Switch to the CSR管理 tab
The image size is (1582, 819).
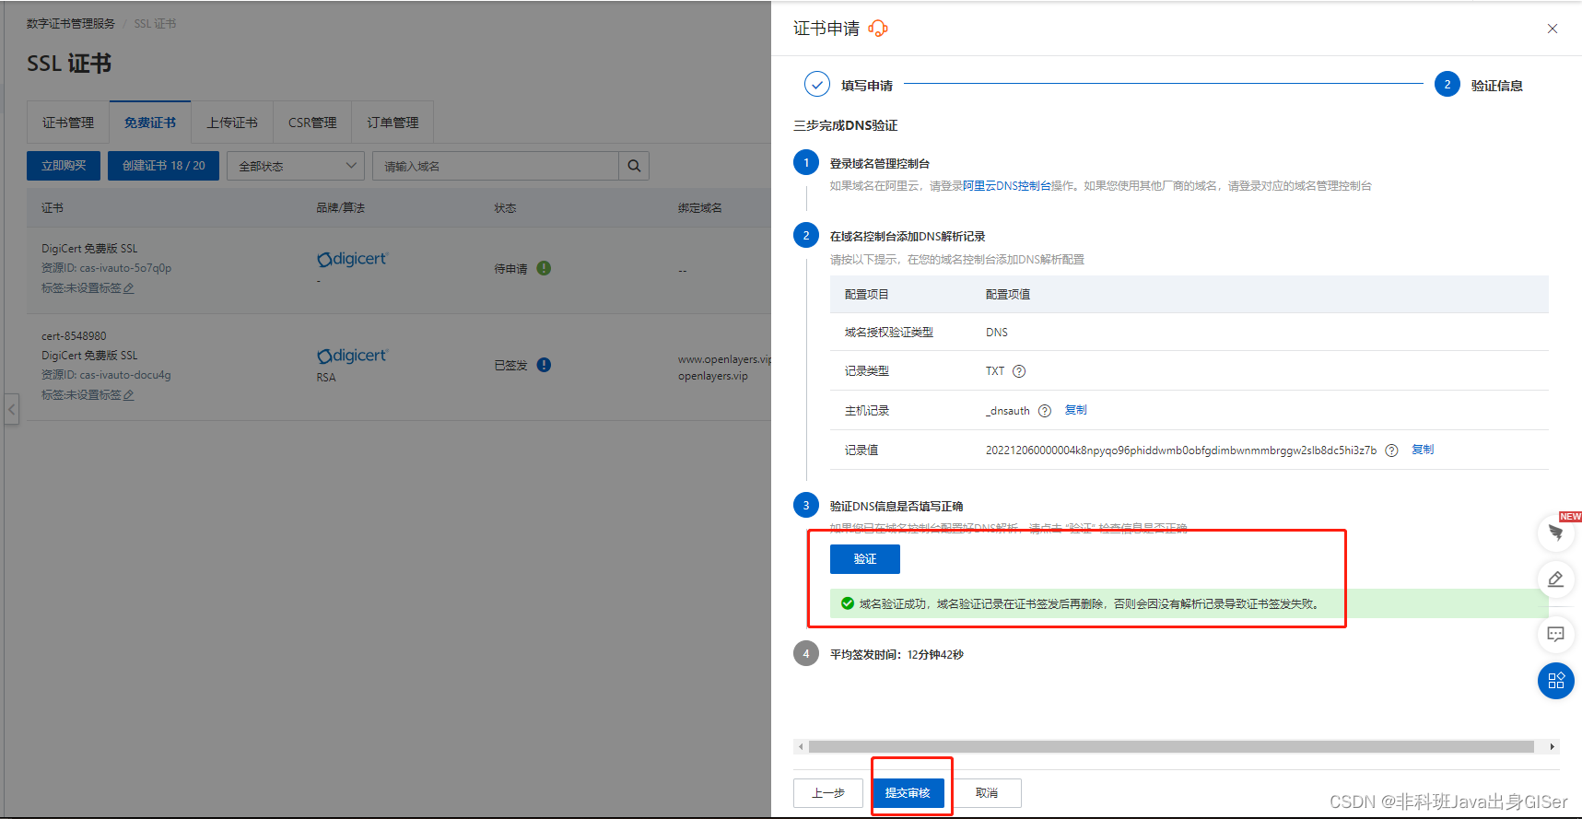[312, 123]
